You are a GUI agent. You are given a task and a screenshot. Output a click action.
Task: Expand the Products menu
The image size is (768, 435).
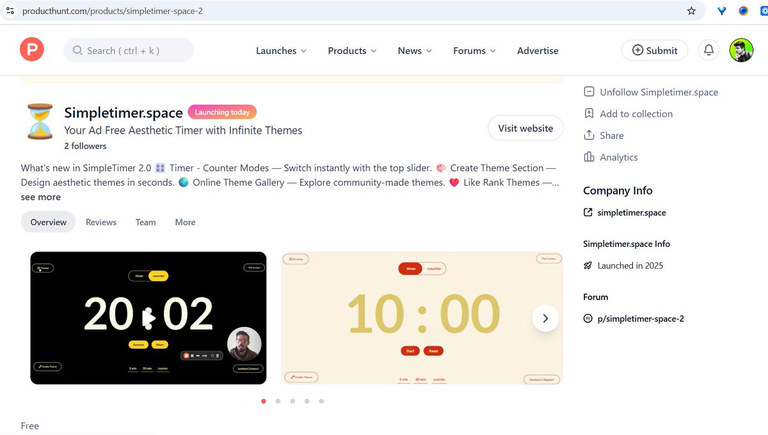point(352,51)
